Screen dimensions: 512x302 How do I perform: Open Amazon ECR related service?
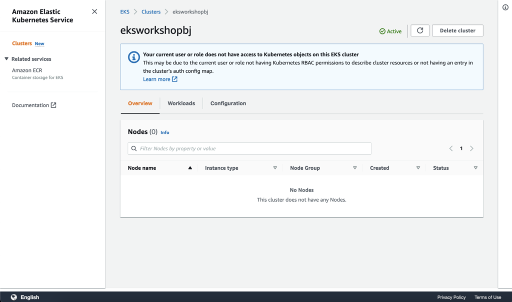pos(27,70)
